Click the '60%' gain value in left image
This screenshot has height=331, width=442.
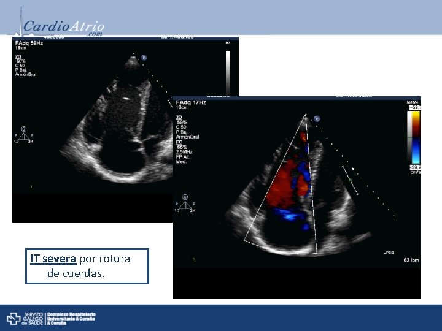pos(21,61)
